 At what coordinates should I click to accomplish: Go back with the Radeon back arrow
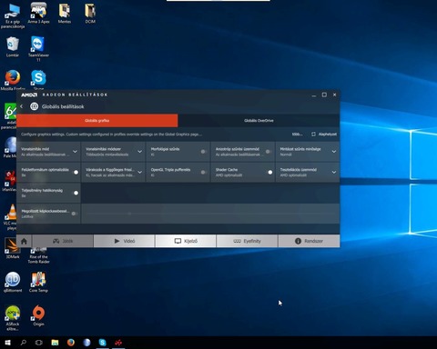click(22, 106)
